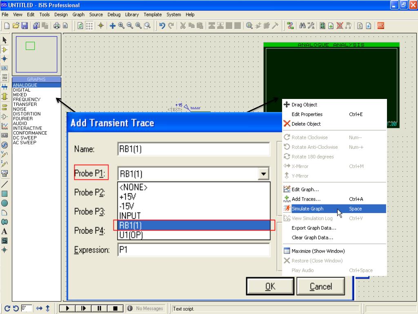Open the Graph menu
The width and height of the screenshot is (418, 314).
click(78, 14)
